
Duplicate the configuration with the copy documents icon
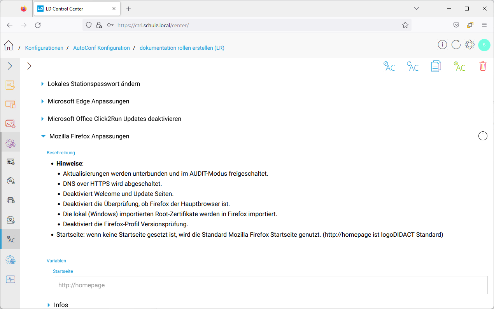click(x=436, y=66)
